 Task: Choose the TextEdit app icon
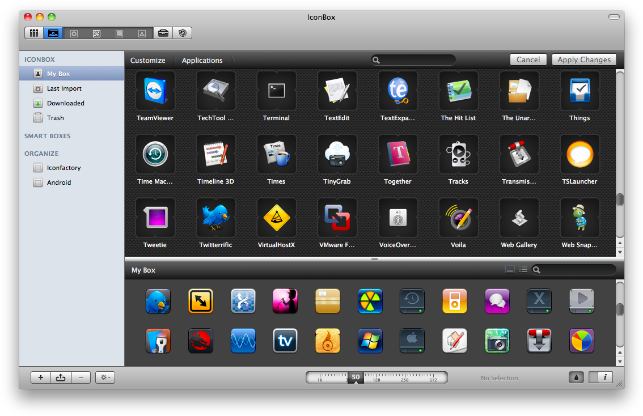(x=337, y=91)
